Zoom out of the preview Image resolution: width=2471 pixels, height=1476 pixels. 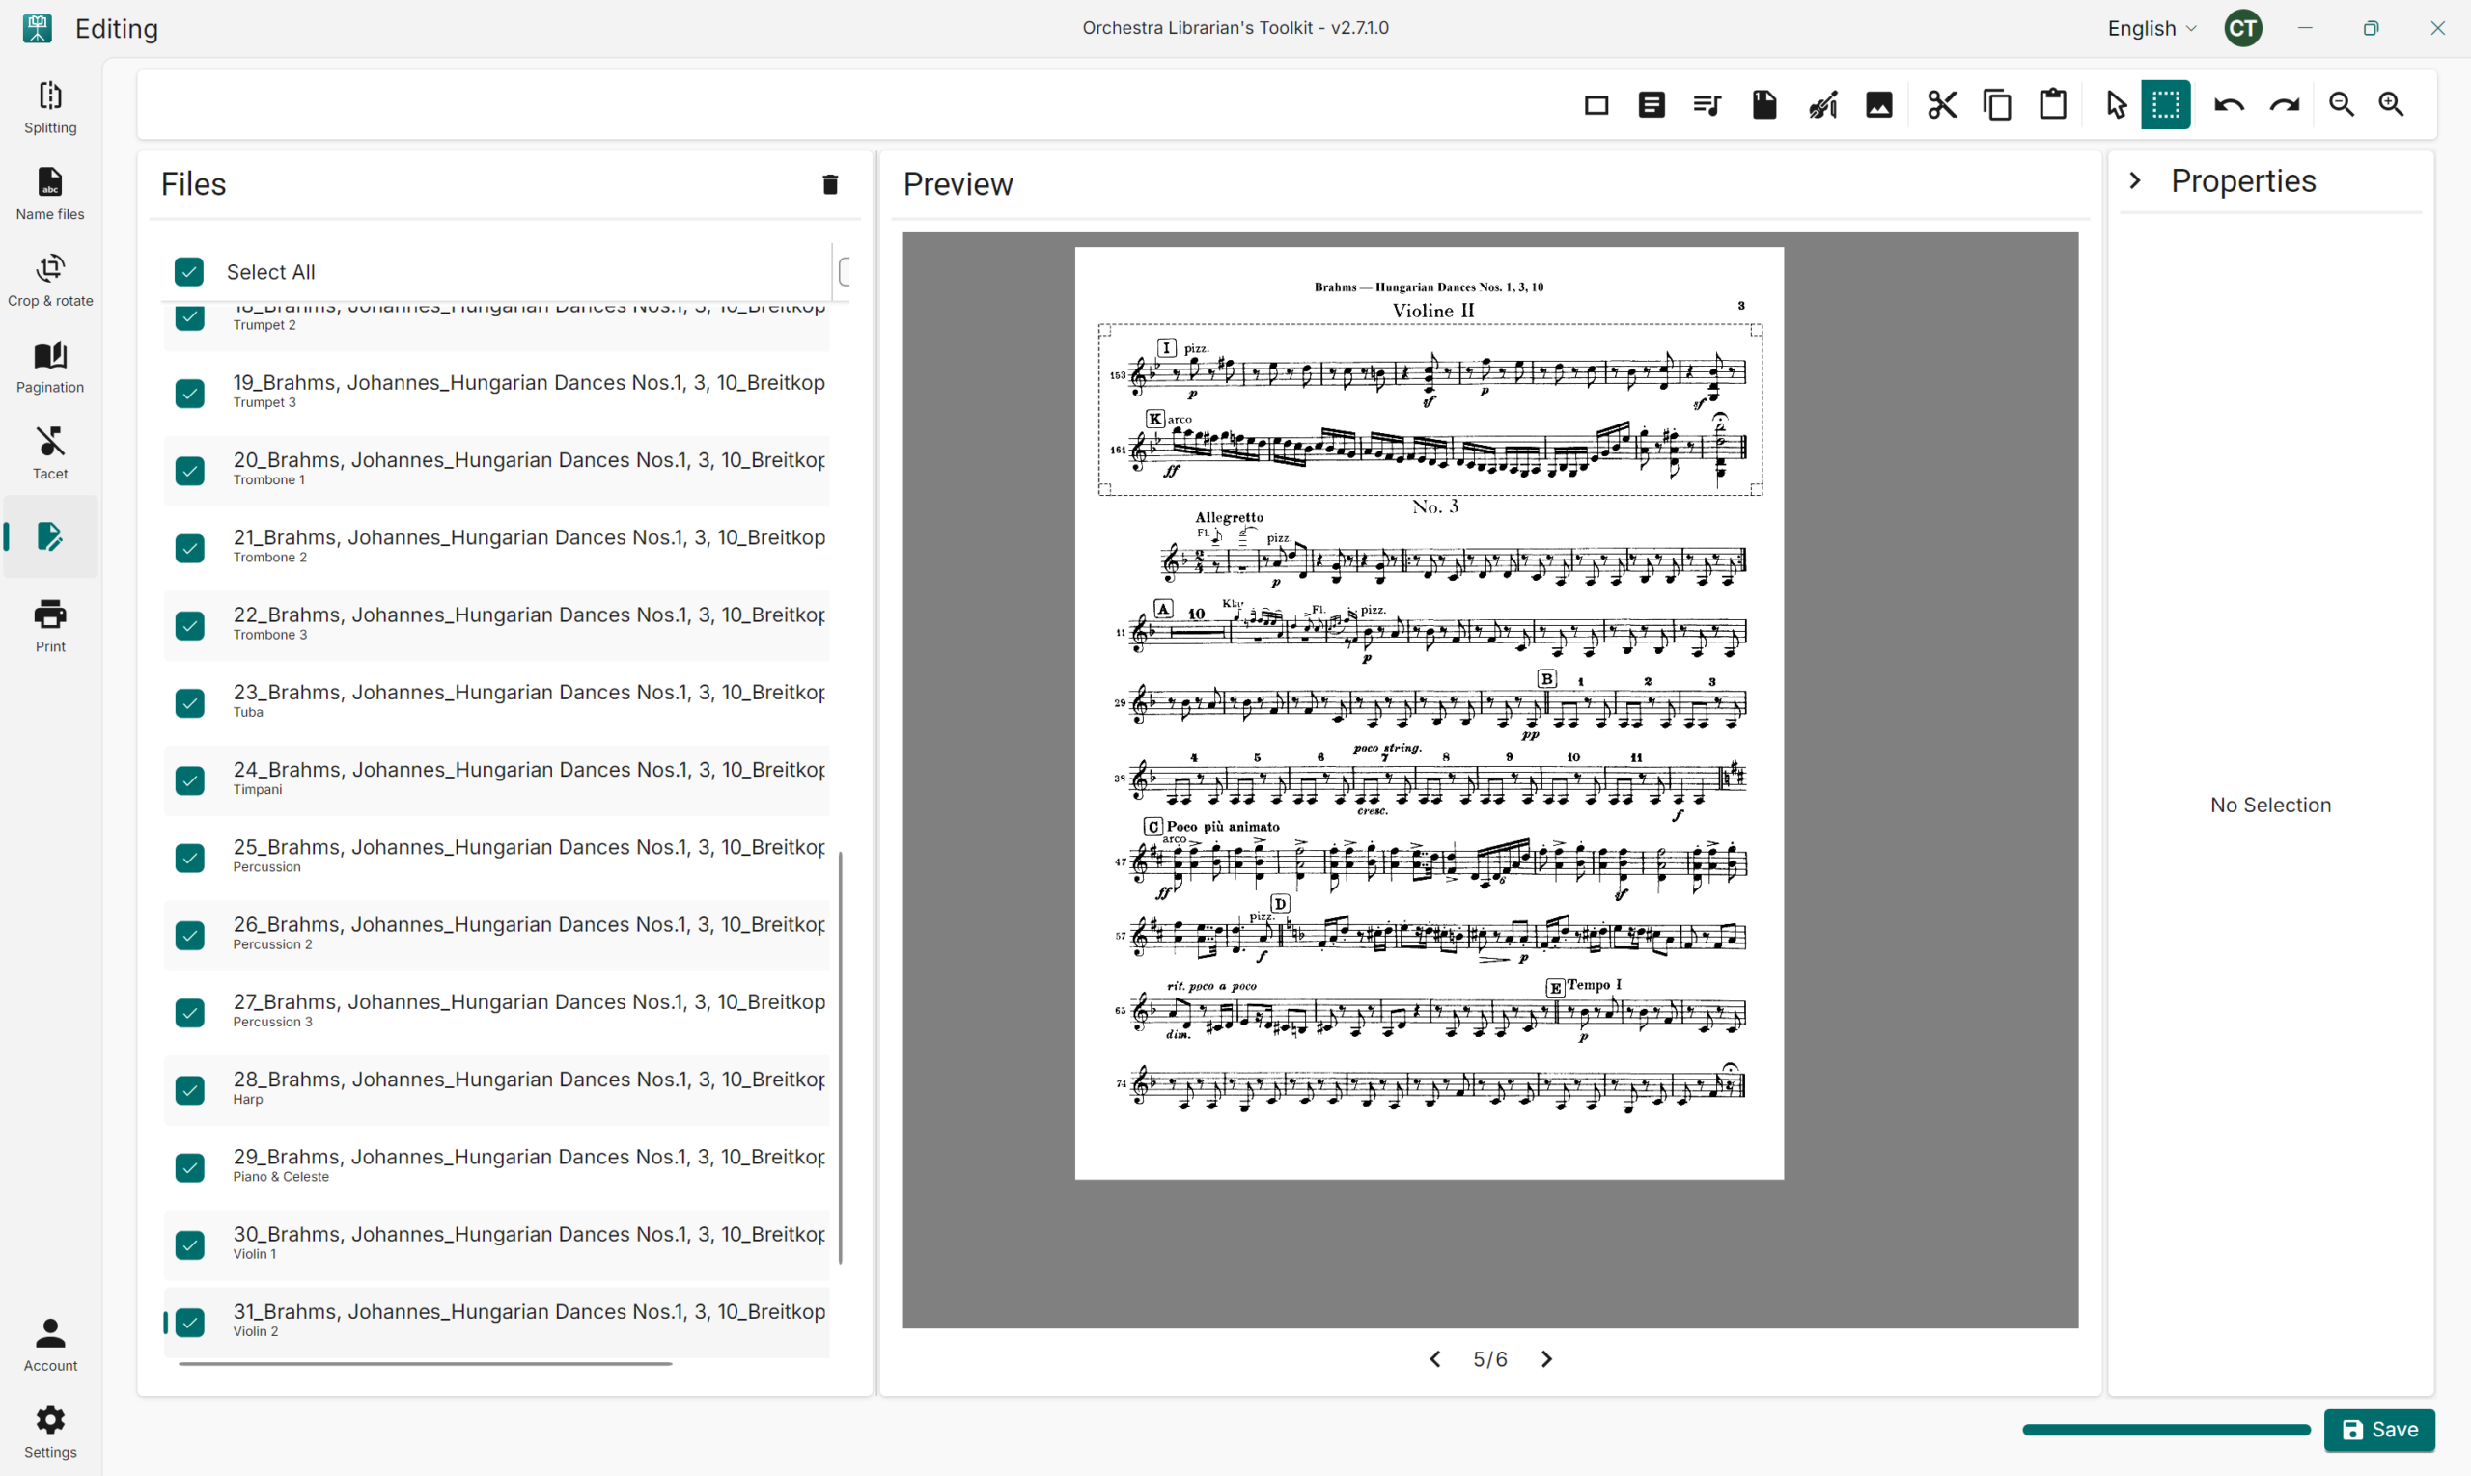pos(2342,105)
